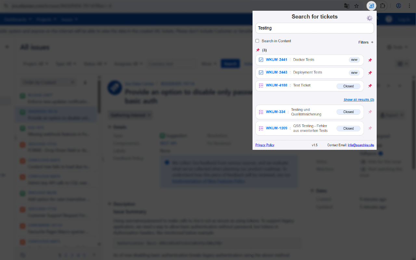
Task: Expand the Filters section
Action: (x=366, y=42)
